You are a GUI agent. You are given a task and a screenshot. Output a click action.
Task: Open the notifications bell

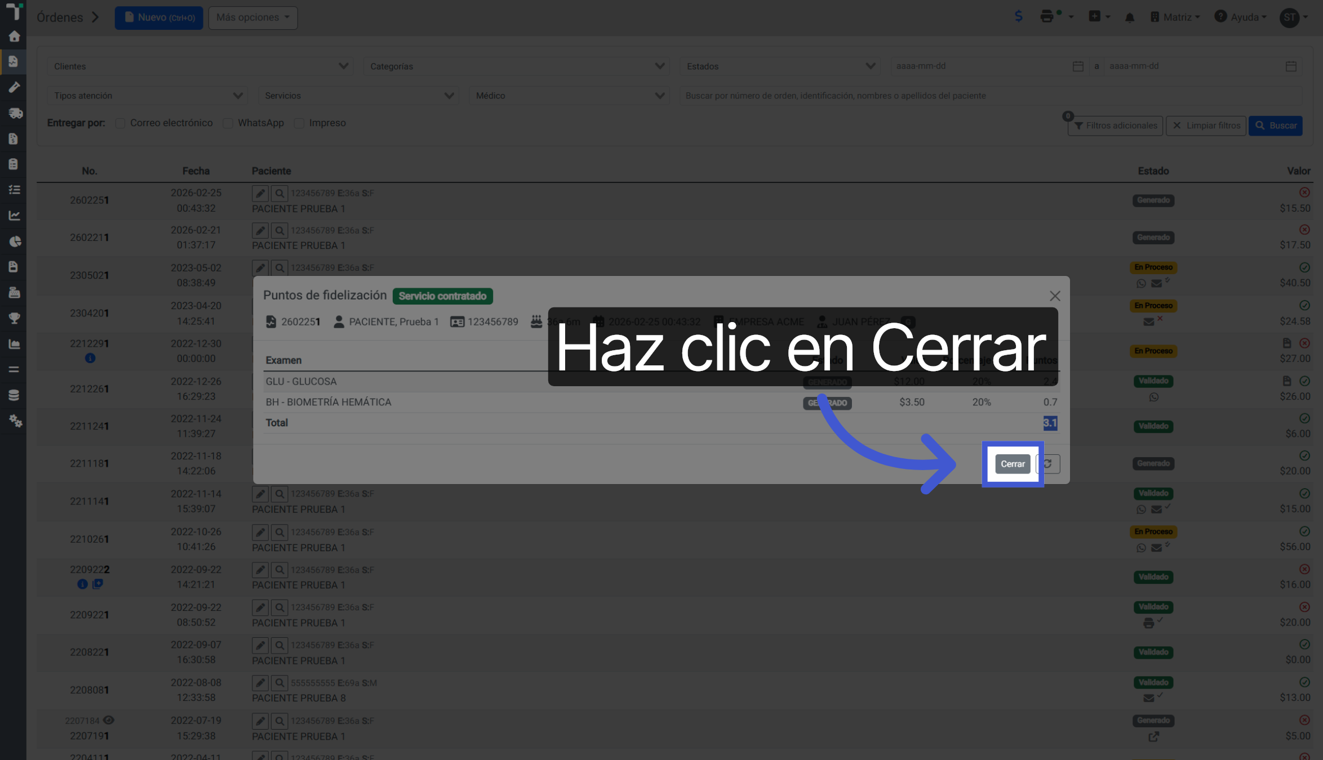pos(1129,17)
